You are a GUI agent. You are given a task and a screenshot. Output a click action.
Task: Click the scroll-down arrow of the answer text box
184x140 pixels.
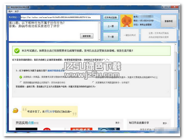[99, 40]
